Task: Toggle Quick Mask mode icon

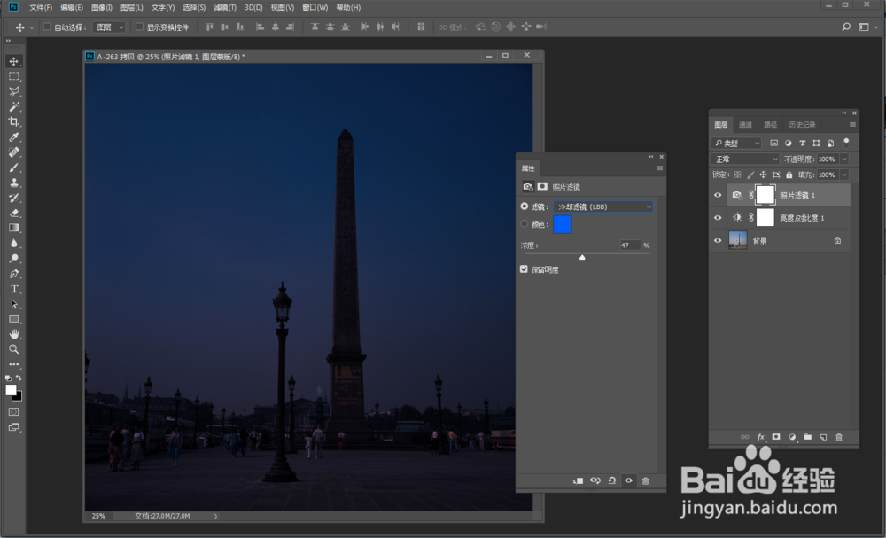Action: (x=14, y=412)
